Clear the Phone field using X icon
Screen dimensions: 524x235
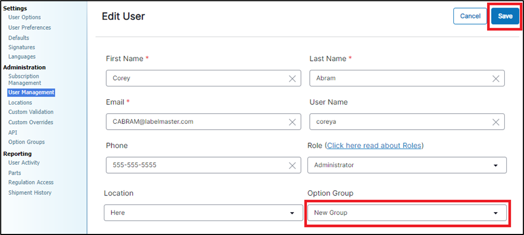tap(292, 166)
